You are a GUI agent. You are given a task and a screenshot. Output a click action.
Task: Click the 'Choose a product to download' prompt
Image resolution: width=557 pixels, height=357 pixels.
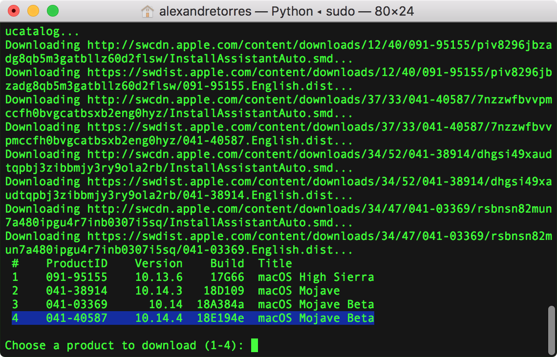click(x=125, y=345)
